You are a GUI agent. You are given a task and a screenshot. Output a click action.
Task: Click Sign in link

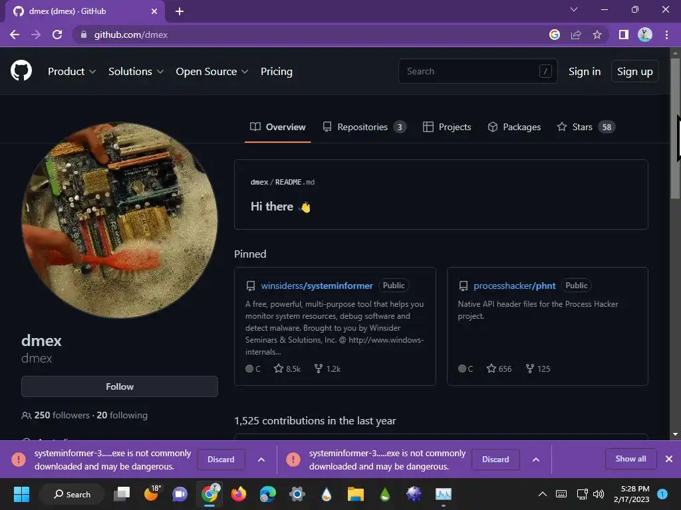[585, 72]
